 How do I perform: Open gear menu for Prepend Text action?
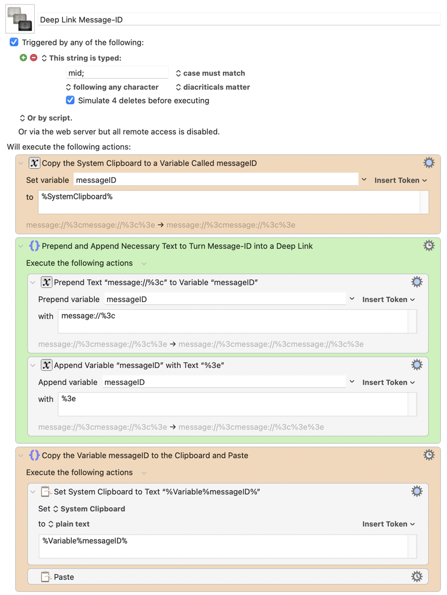pos(417,282)
